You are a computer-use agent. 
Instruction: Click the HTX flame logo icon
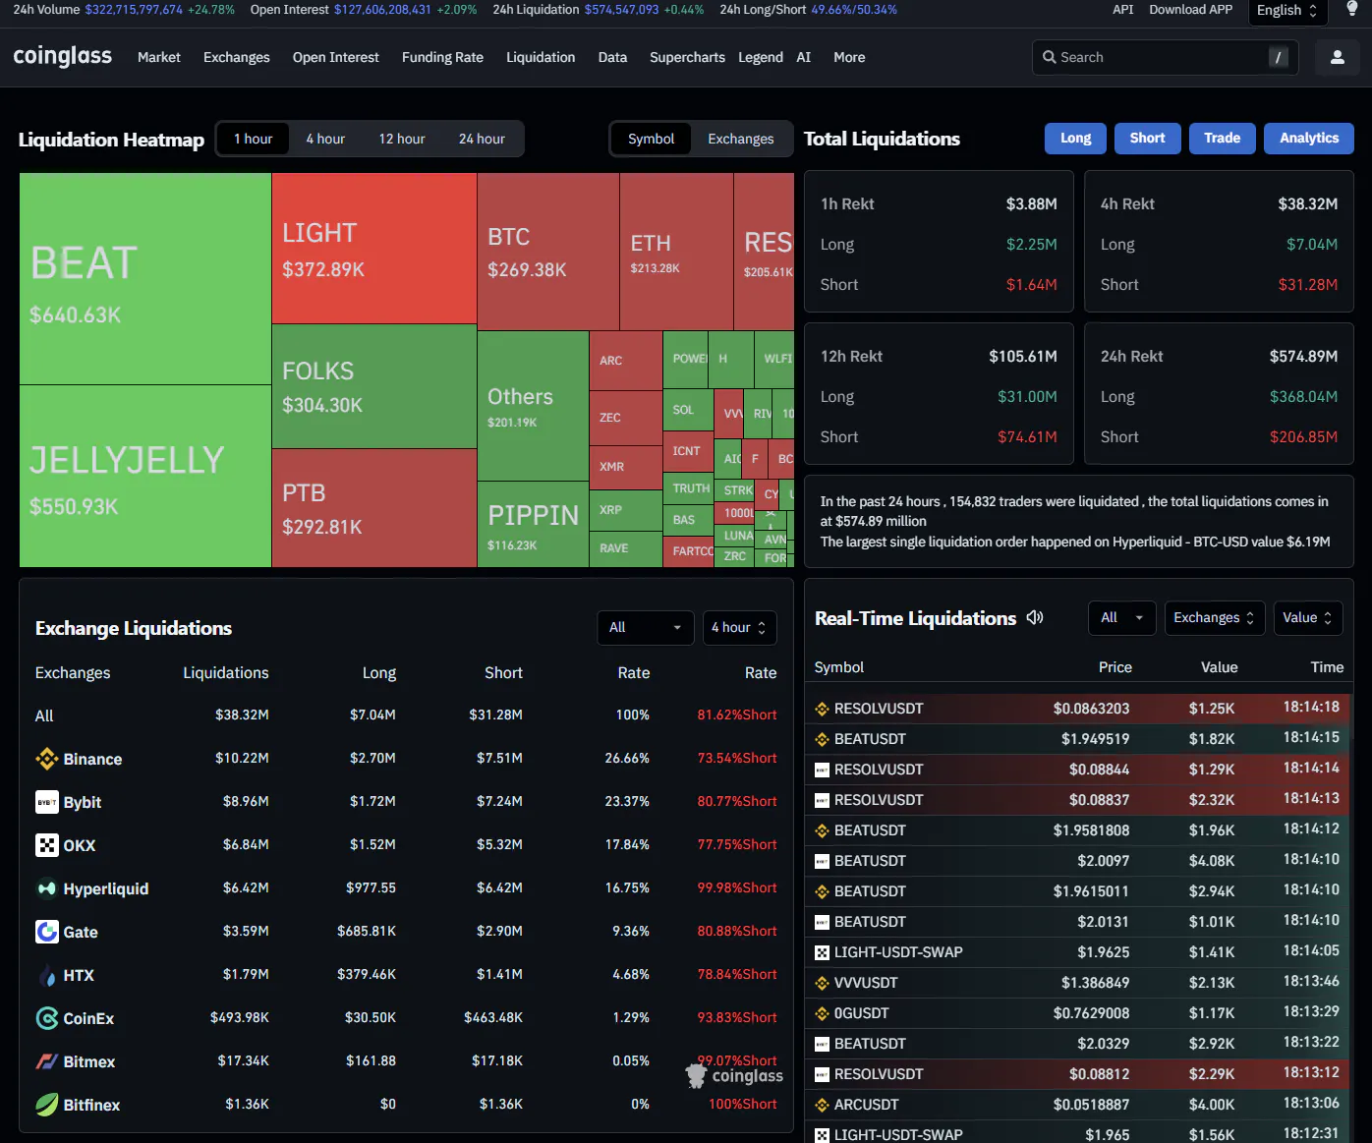pyautogui.click(x=47, y=975)
